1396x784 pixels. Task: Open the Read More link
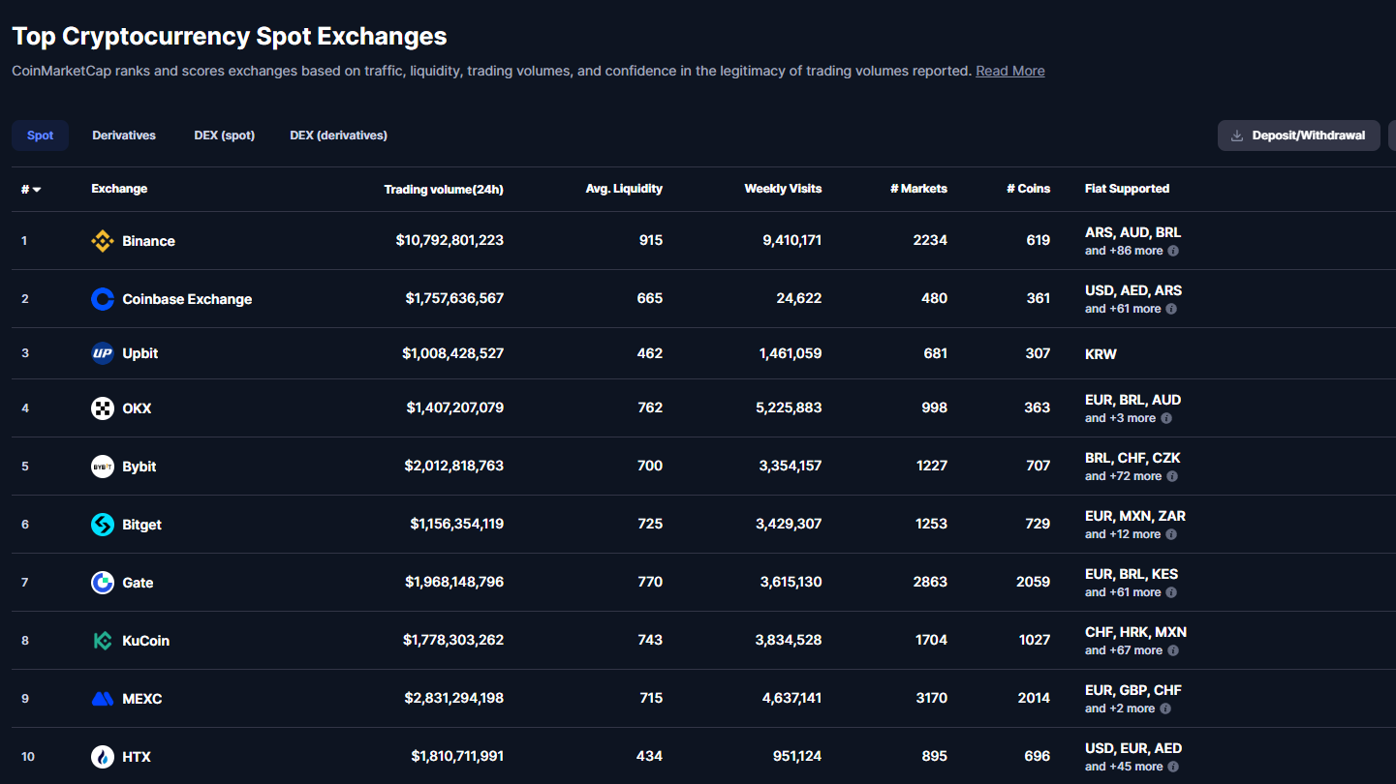point(1010,71)
